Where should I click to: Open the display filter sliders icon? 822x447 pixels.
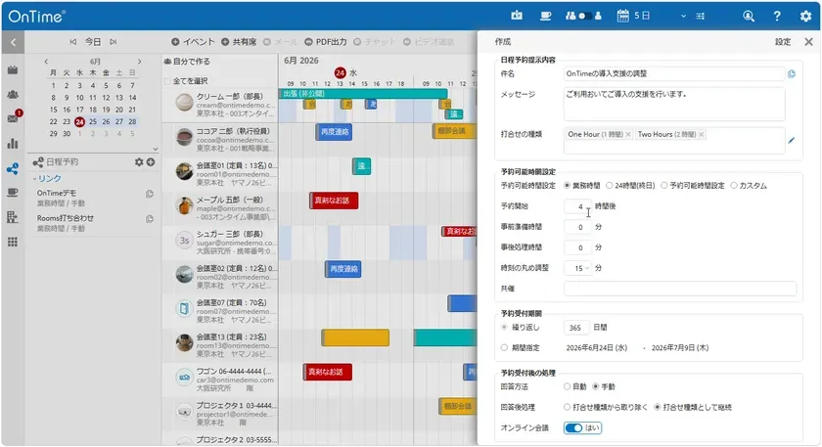pos(701,17)
